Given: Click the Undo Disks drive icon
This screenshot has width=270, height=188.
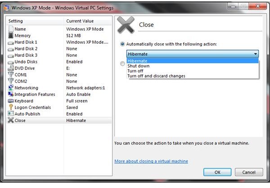Looking at the screenshot, I should [11, 63].
